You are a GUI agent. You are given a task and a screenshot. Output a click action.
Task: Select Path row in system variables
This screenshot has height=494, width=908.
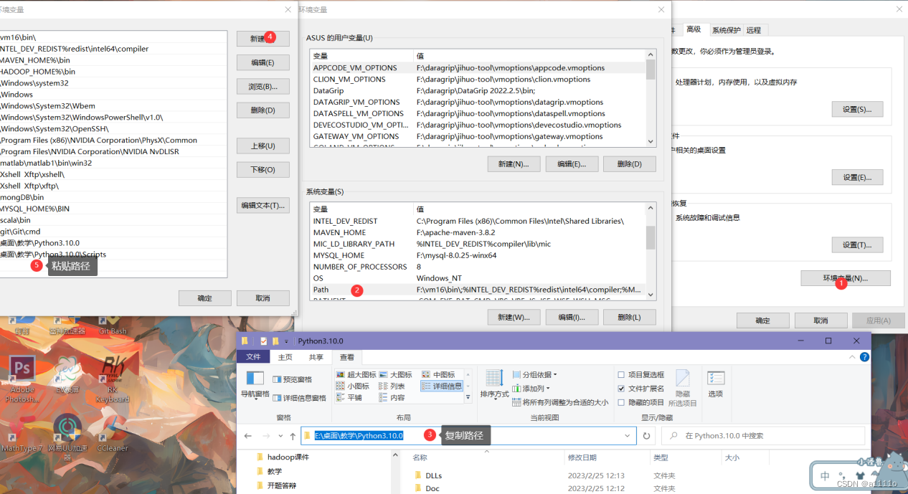[477, 290]
